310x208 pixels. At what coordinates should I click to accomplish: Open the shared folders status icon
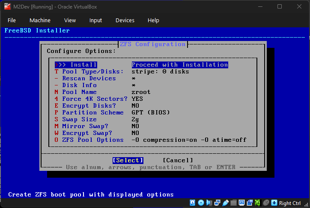(x=234, y=203)
